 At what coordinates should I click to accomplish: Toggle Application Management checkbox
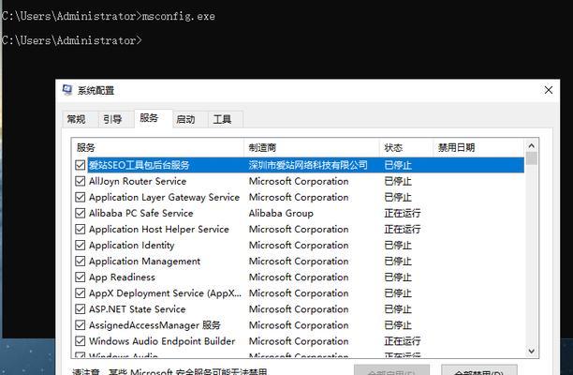point(80,262)
